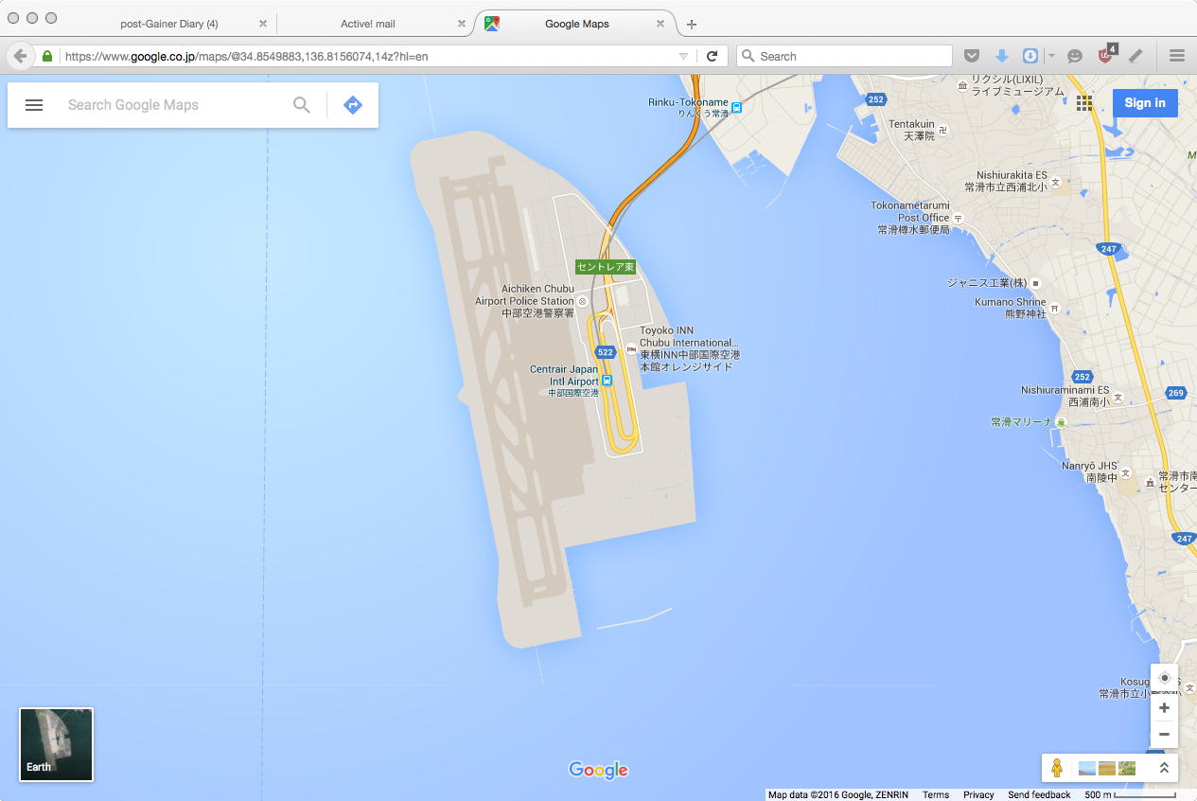Toggle map scale units at 500 m

point(1130,794)
